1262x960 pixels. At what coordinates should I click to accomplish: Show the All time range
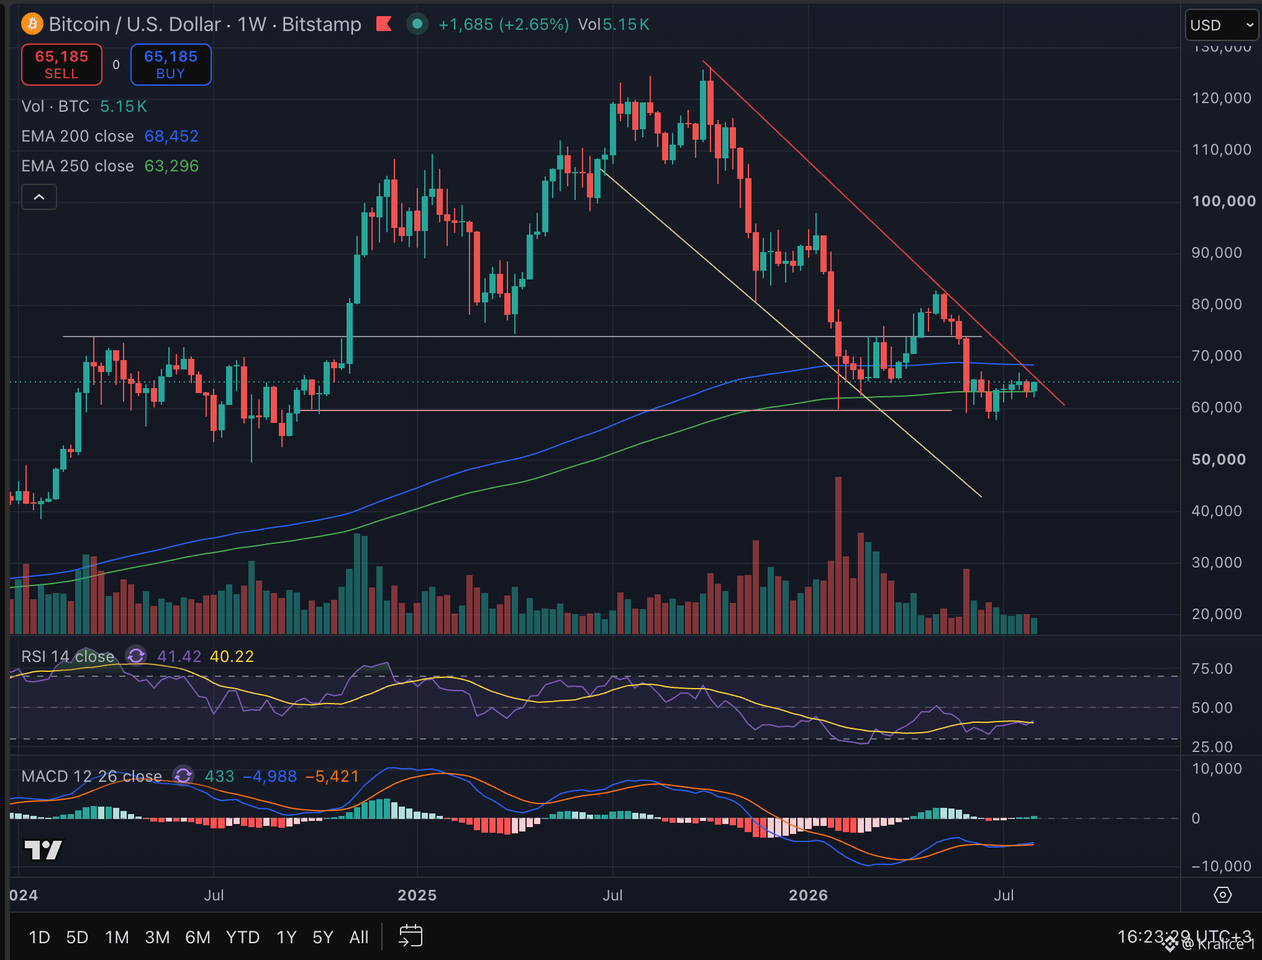click(359, 936)
